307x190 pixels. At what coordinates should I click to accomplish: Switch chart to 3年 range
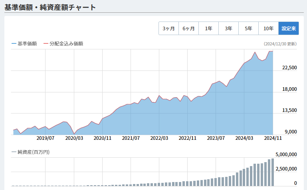[228, 29]
